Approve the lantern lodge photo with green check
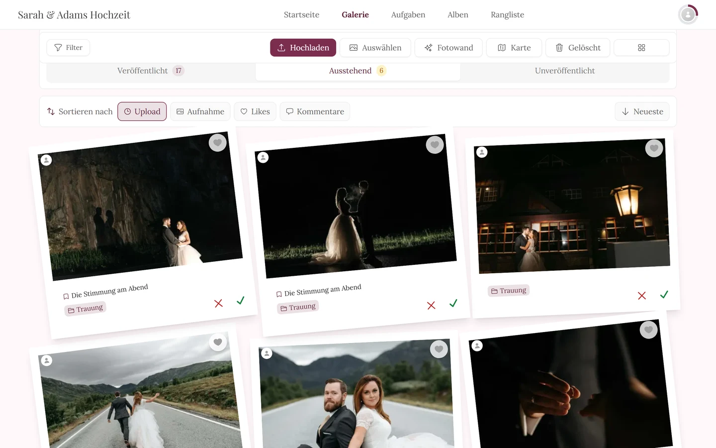Viewport: 716px width, 448px height. [x=664, y=294]
